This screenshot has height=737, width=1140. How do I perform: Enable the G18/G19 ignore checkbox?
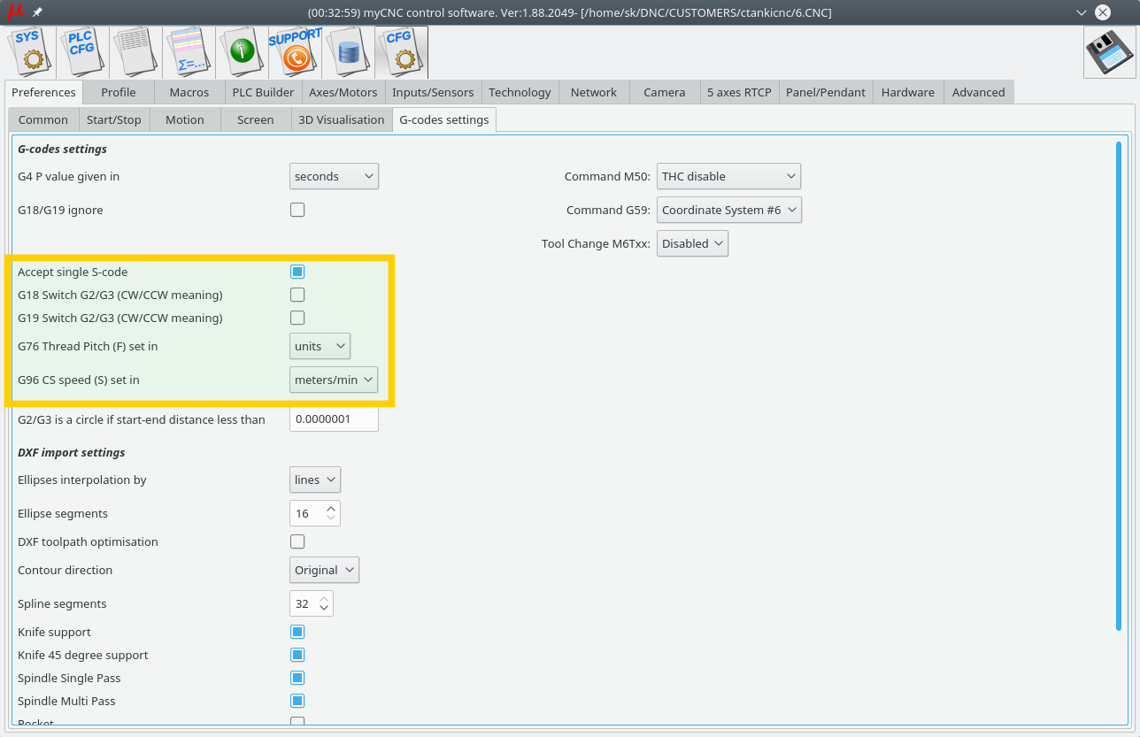click(297, 210)
